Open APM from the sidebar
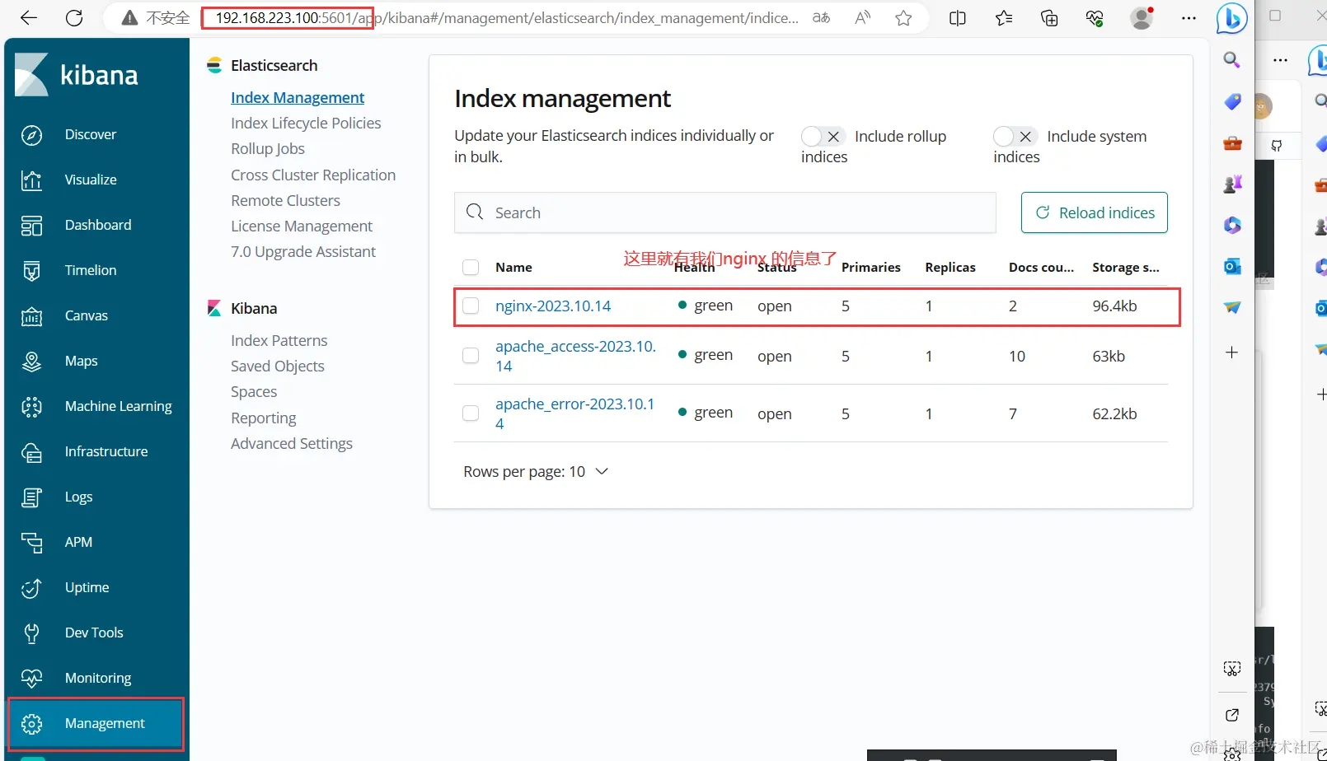This screenshot has width=1327, height=761. [x=78, y=542]
